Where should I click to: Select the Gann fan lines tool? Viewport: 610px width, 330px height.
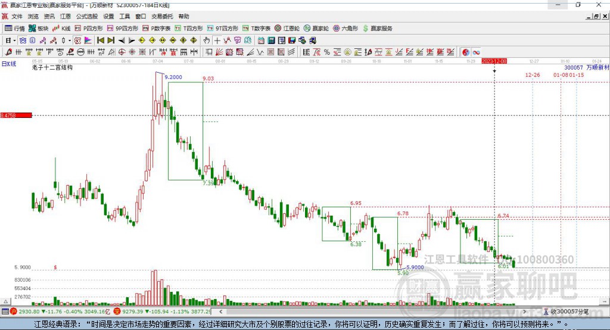219,52
